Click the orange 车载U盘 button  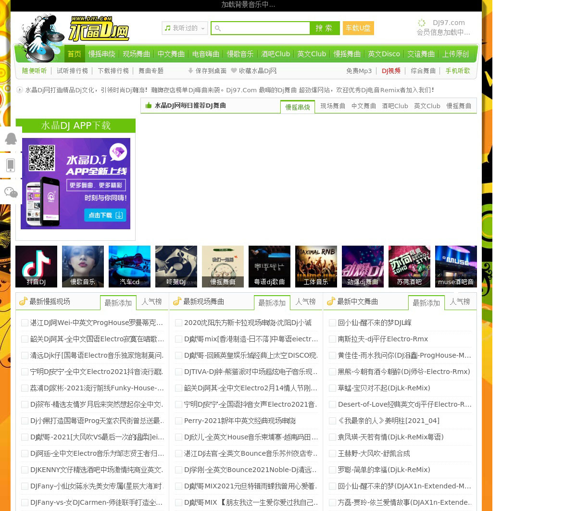[x=358, y=28]
